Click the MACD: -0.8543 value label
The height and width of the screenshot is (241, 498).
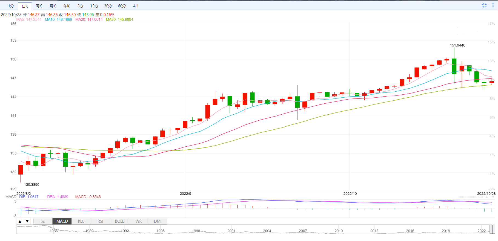pos(88,197)
